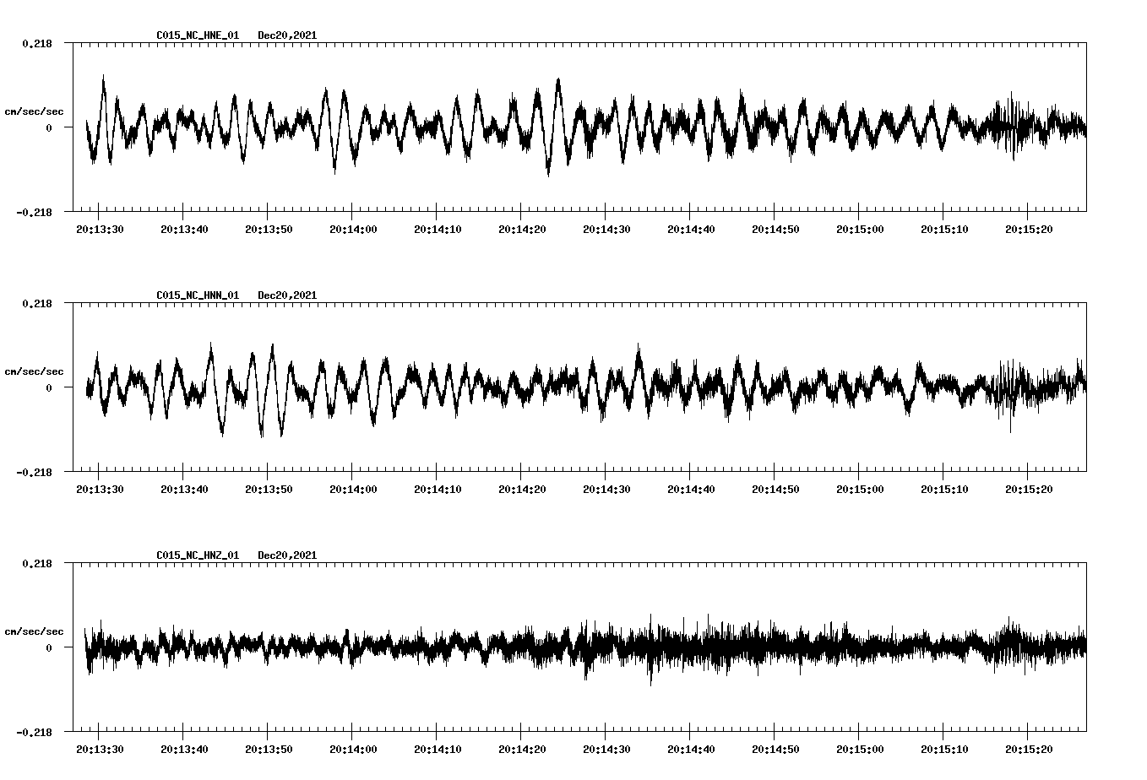
Task: Select the upper 0.218 limit on HNE axis
Action: (x=37, y=43)
